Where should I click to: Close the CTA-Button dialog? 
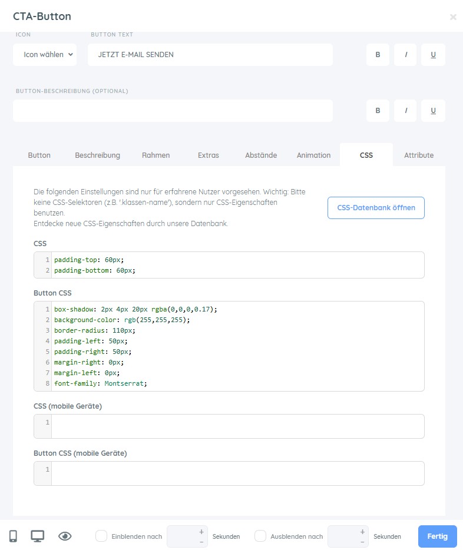[453, 17]
